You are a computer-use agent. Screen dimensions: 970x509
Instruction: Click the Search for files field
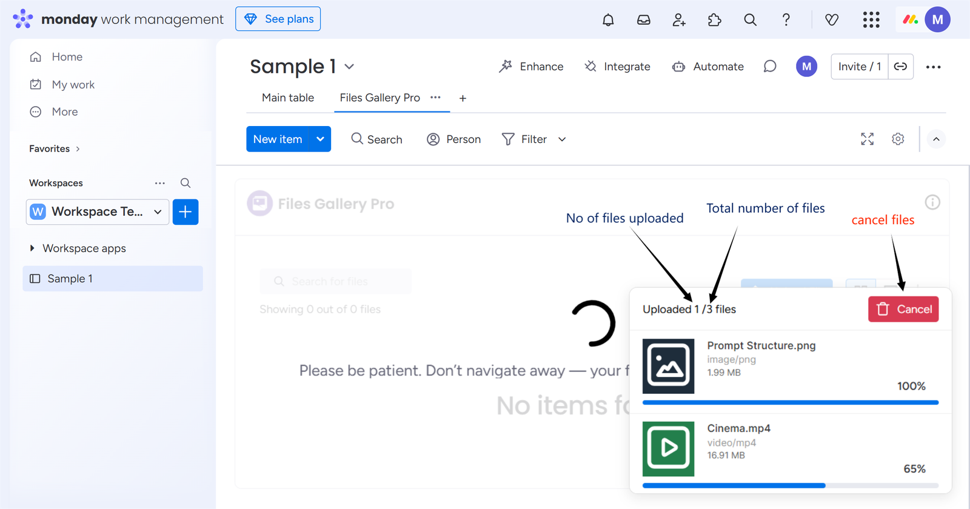(x=336, y=281)
